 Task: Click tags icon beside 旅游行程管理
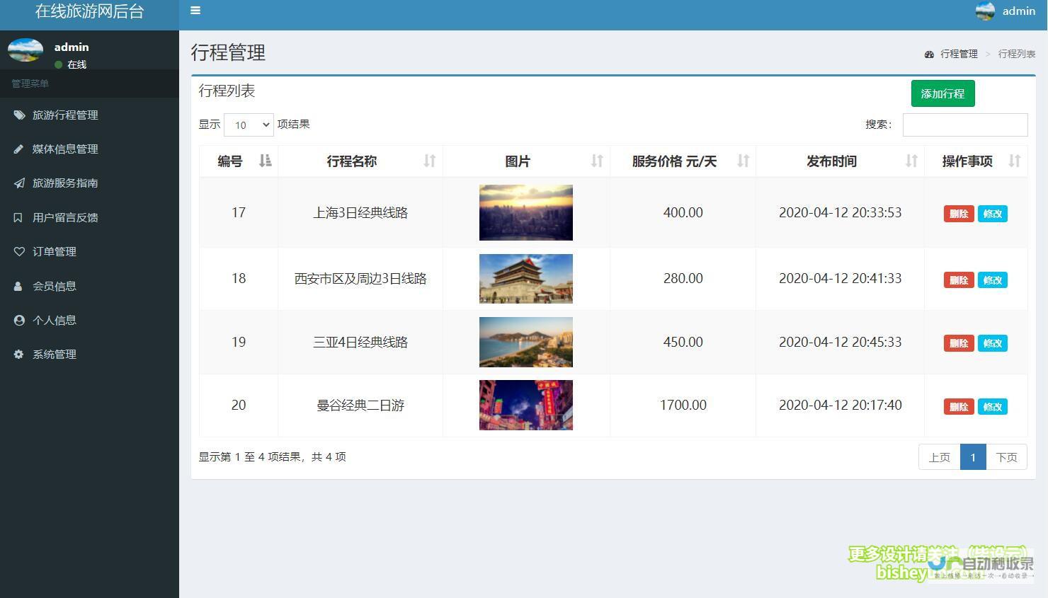19,115
